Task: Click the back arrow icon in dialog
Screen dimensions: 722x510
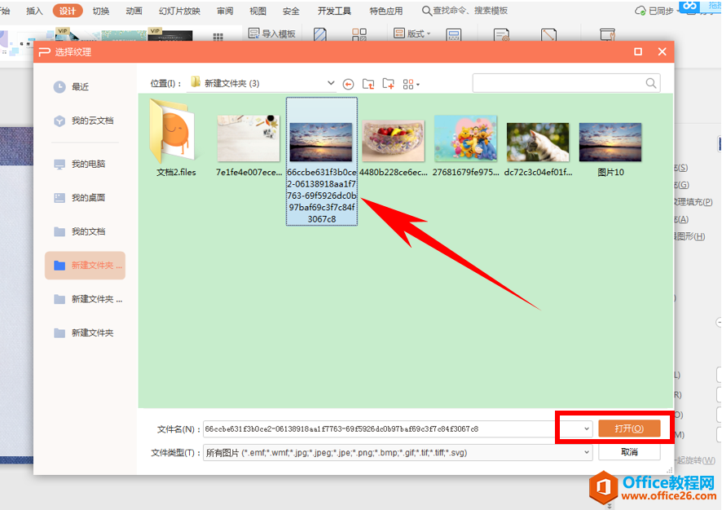Action: (348, 84)
